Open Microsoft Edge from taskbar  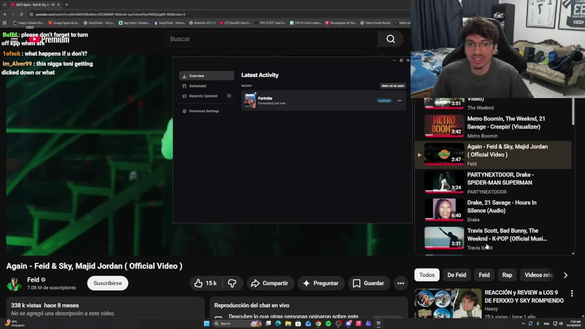click(x=278, y=324)
